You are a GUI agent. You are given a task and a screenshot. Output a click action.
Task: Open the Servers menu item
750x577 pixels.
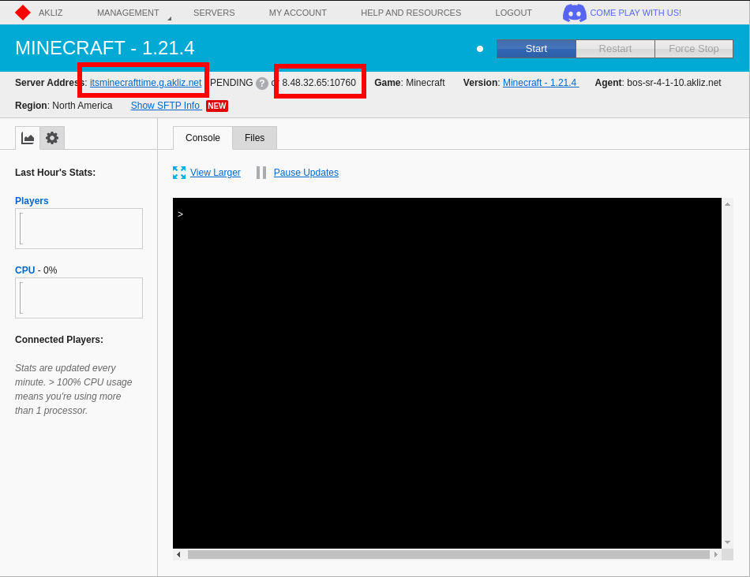pos(214,13)
